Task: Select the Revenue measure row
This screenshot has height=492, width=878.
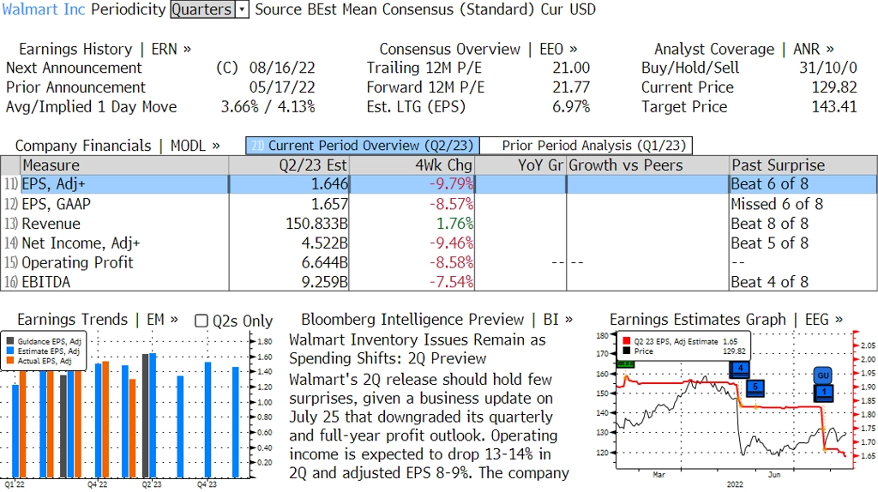Action: [x=439, y=224]
